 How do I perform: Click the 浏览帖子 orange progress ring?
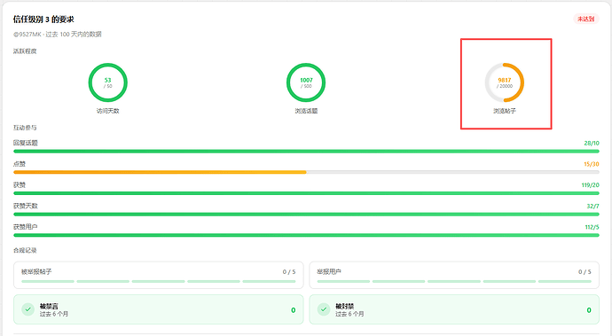(505, 82)
